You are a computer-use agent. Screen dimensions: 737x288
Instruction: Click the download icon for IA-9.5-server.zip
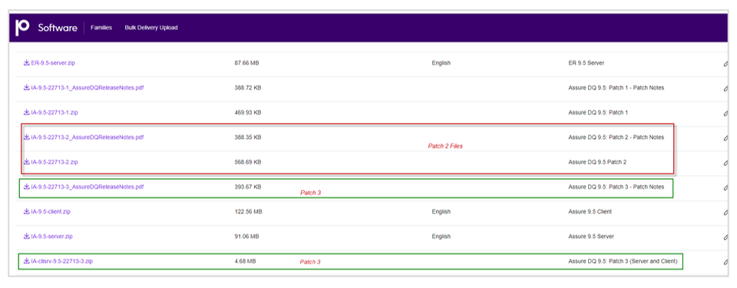[x=27, y=237]
